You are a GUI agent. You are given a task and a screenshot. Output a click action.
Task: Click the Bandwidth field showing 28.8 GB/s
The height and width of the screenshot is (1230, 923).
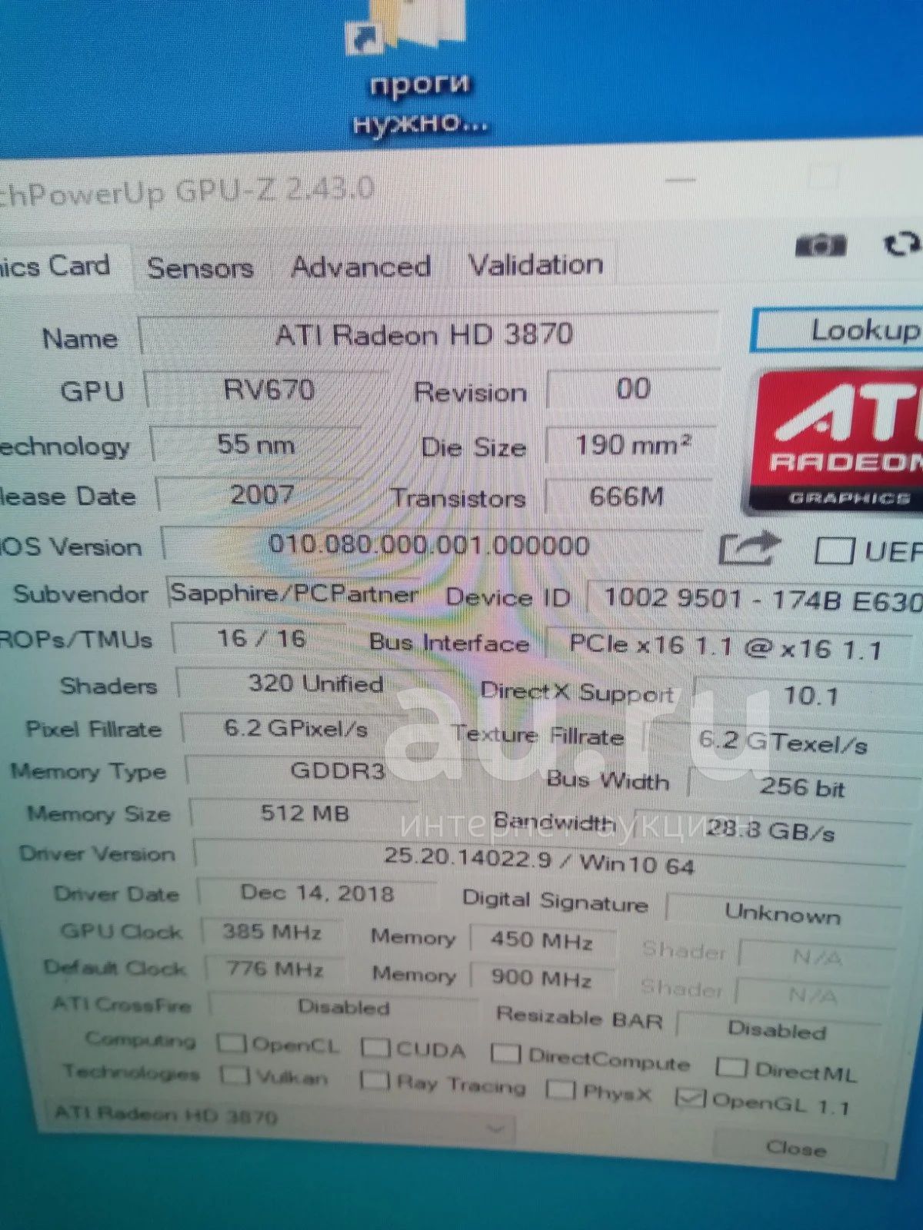(772, 829)
